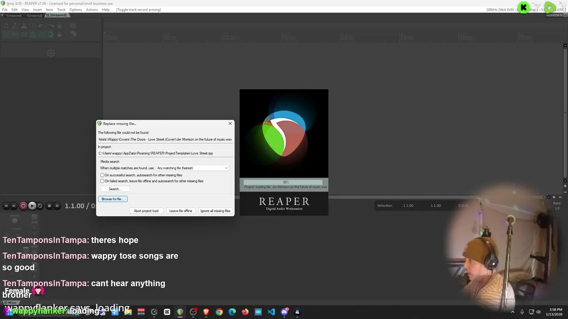Click Browse for file... button
The width and height of the screenshot is (568, 319).
(113, 199)
